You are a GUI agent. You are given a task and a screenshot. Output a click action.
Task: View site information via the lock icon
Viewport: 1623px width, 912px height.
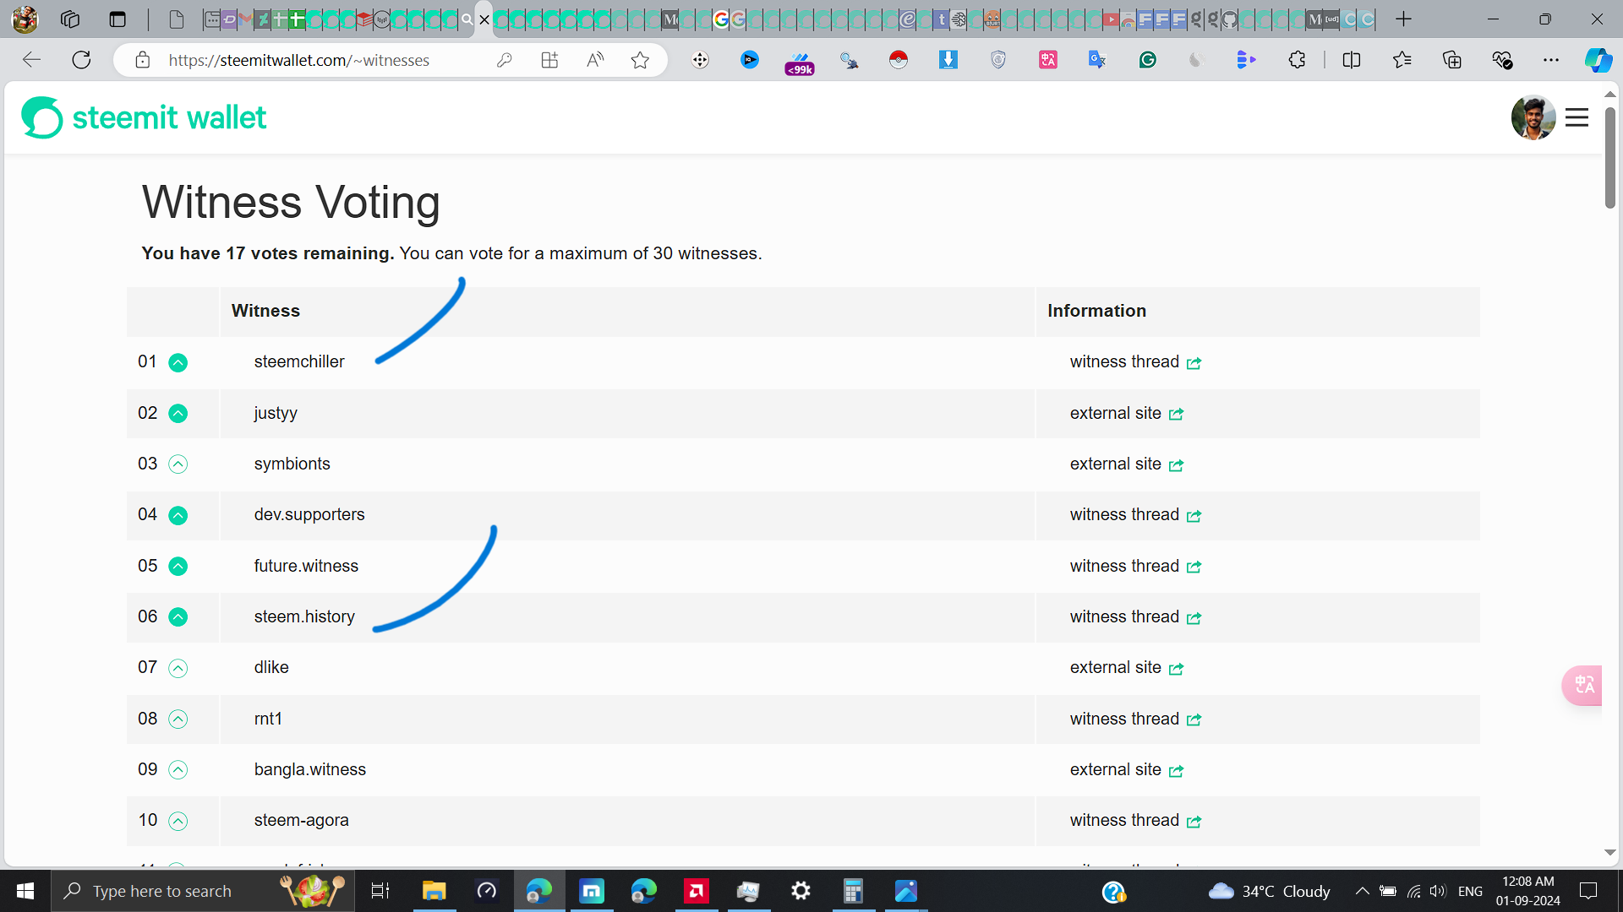point(143,60)
